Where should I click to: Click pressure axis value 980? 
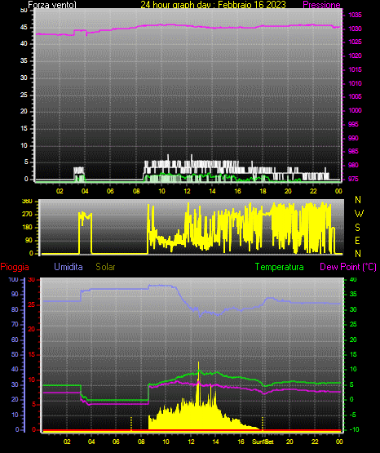(x=353, y=165)
